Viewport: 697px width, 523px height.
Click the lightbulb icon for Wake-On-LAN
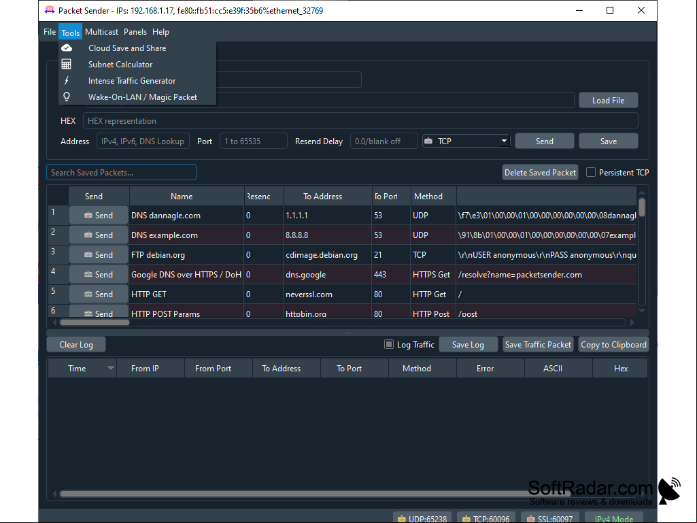(67, 97)
